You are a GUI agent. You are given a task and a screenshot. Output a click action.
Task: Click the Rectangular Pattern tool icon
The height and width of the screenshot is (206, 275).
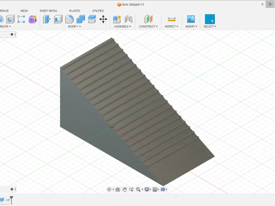click(x=21, y=19)
